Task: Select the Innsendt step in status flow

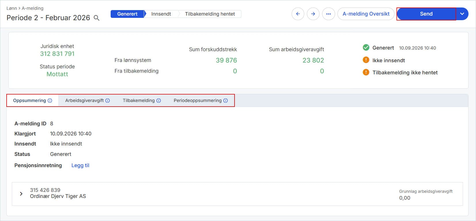Action: point(161,14)
